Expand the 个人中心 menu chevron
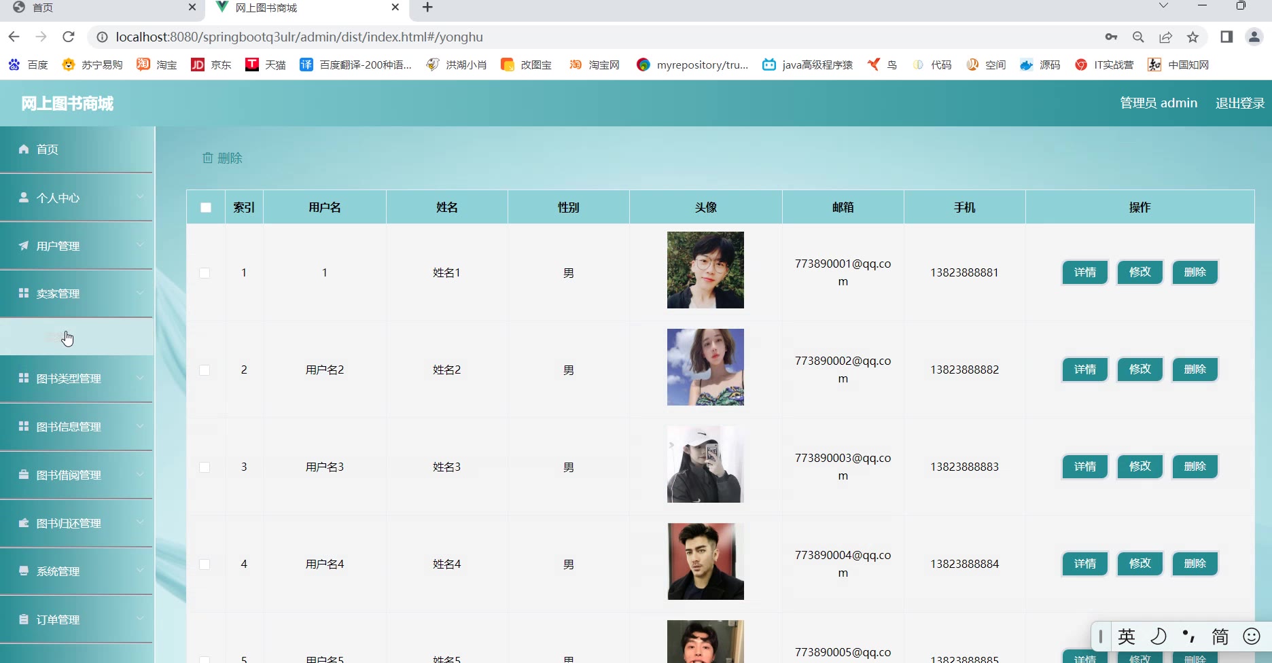1272x663 pixels. (x=140, y=197)
